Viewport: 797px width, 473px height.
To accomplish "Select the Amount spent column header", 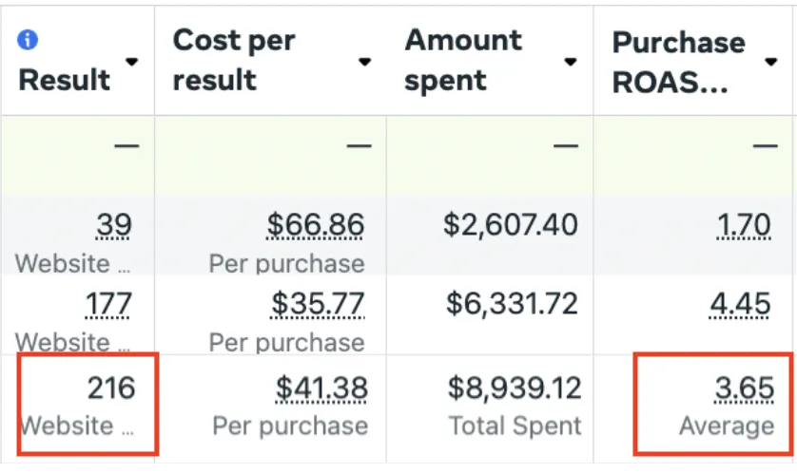I will 463,60.
